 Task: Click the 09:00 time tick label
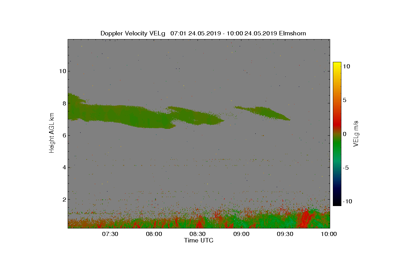click(241, 234)
